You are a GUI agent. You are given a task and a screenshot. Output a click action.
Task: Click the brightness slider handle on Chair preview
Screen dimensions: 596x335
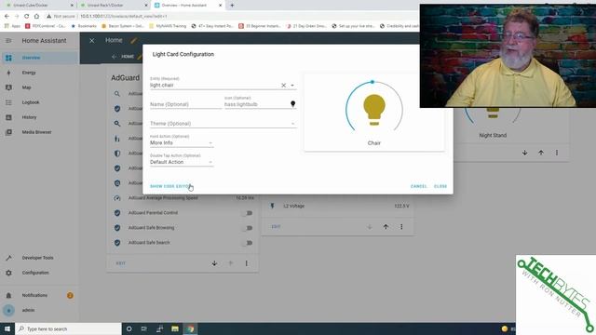click(372, 82)
